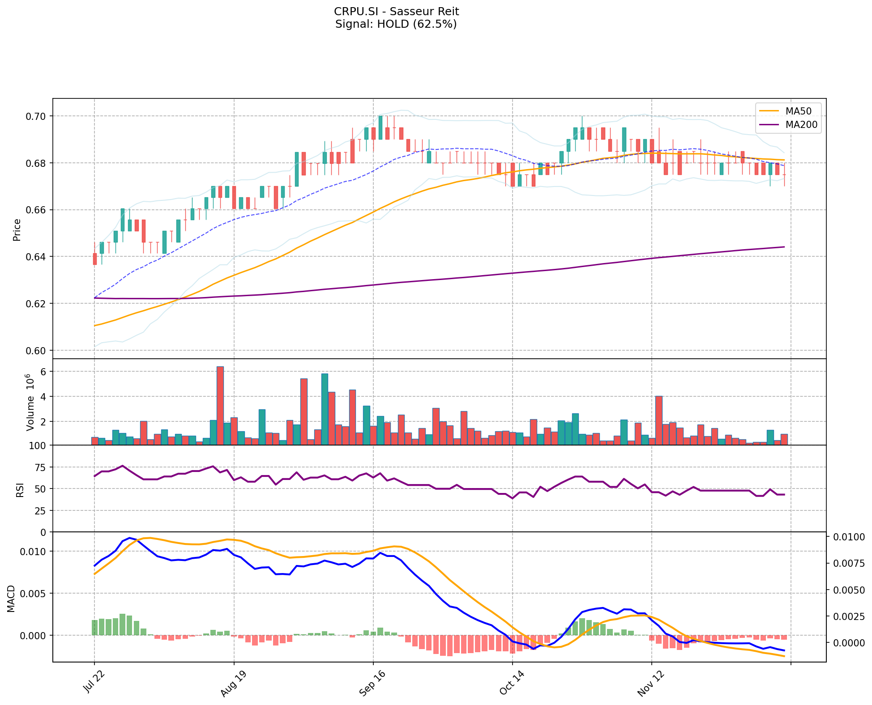872x705 pixels.
Task: Click the chart title CRPU.SI - Sasseur Reit
Action: coord(396,12)
